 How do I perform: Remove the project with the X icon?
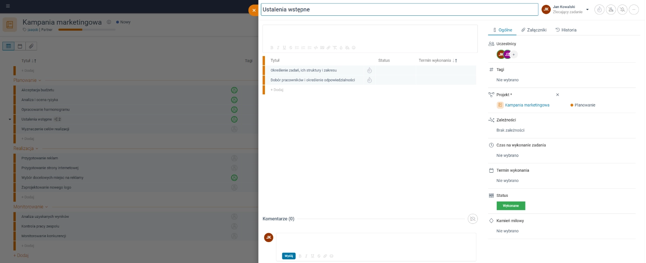tap(558, 95)
